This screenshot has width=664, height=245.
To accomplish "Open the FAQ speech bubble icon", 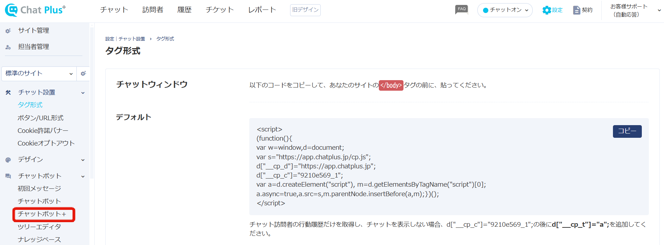I will point(462,9).
